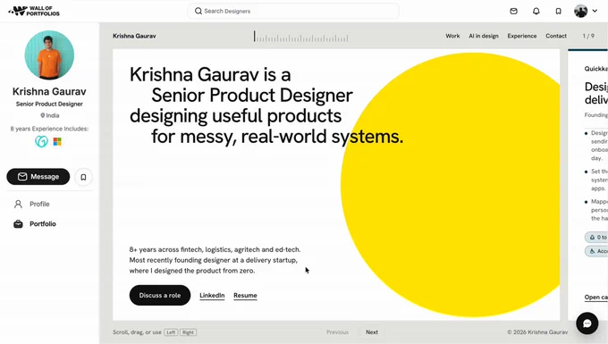Go to Contact section
Viewport: 608px width, 344px height.
[556, 36]
